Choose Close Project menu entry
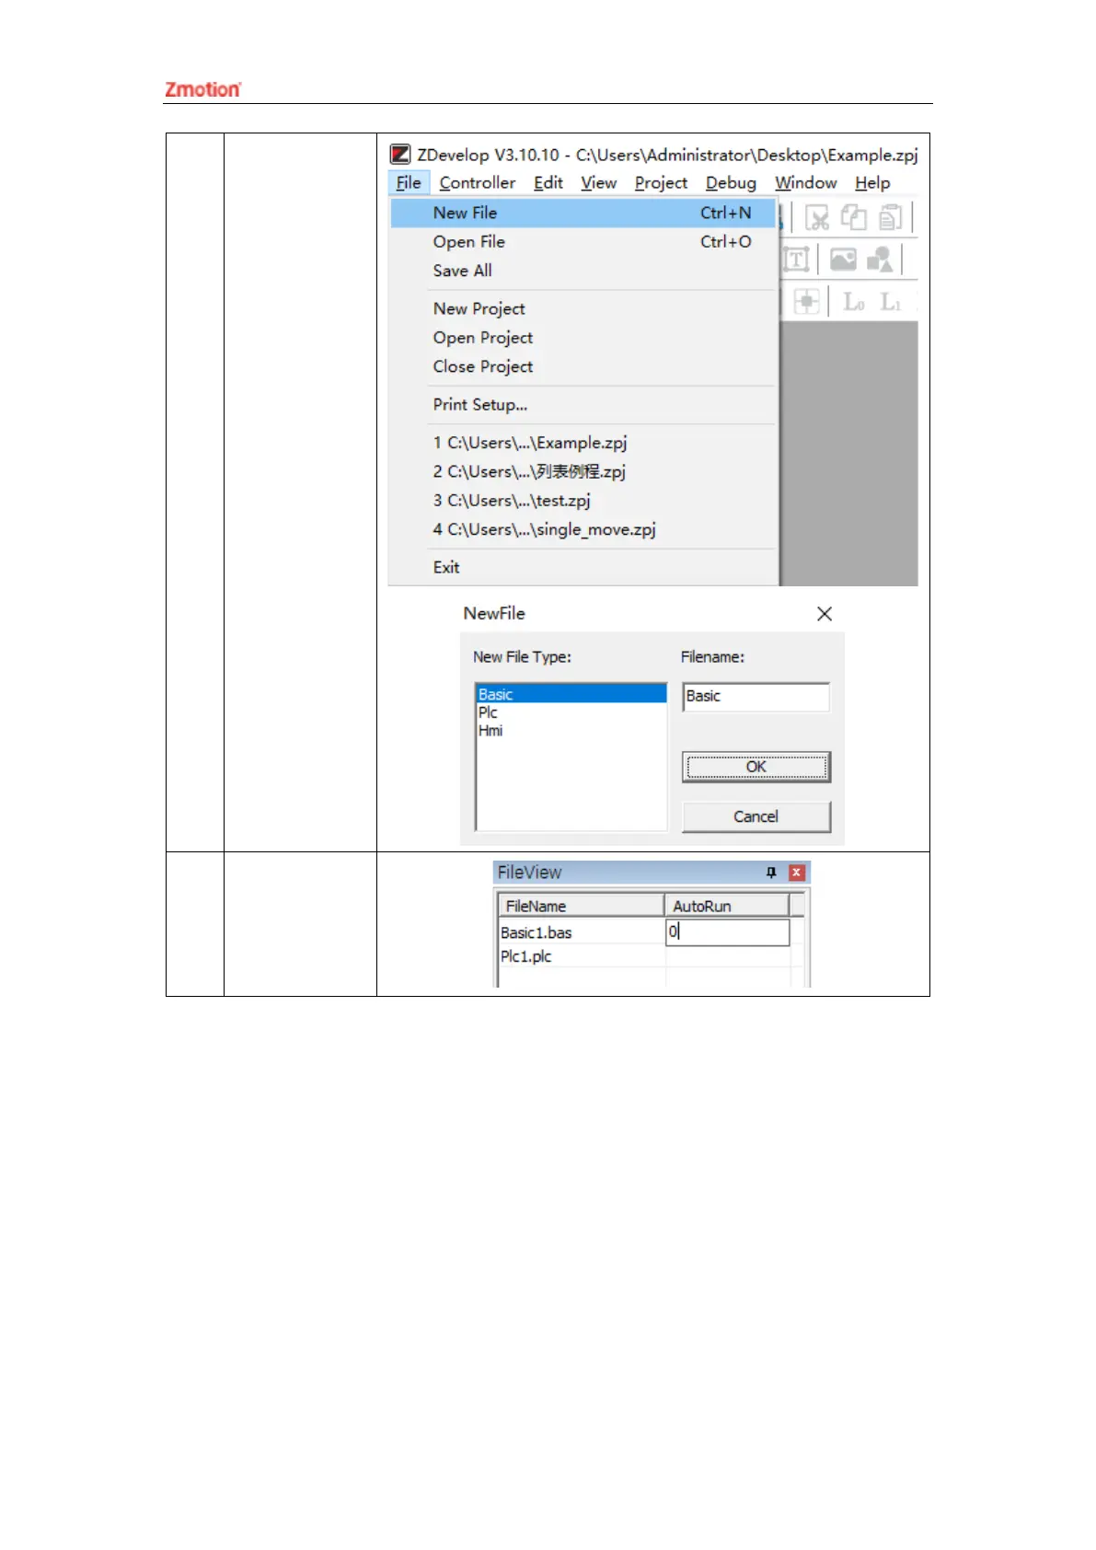The height and width of the screenshot is (1550, 1096). [583, 366]
